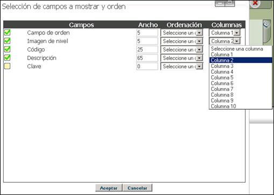The height and width of the screenshot is (195, 274).
Task: Dismiss the dialog with Cancelar
Action: pyautogui.click(x=137, y=188)
